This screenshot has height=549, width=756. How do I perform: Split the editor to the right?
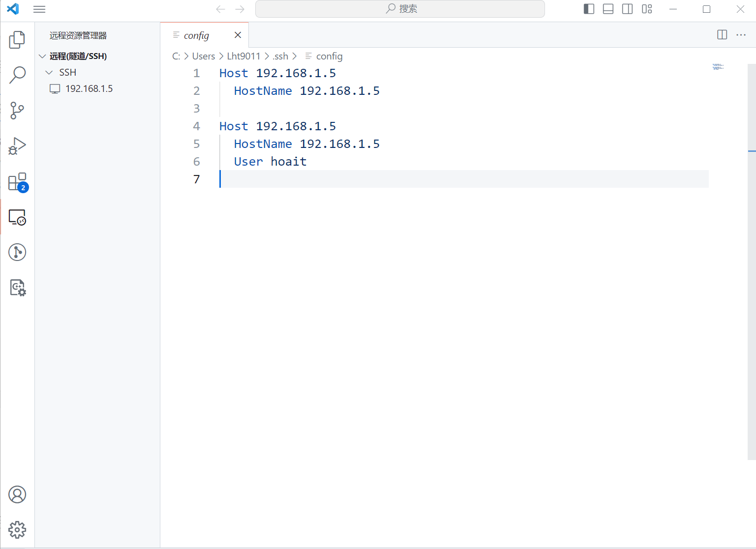722,34
